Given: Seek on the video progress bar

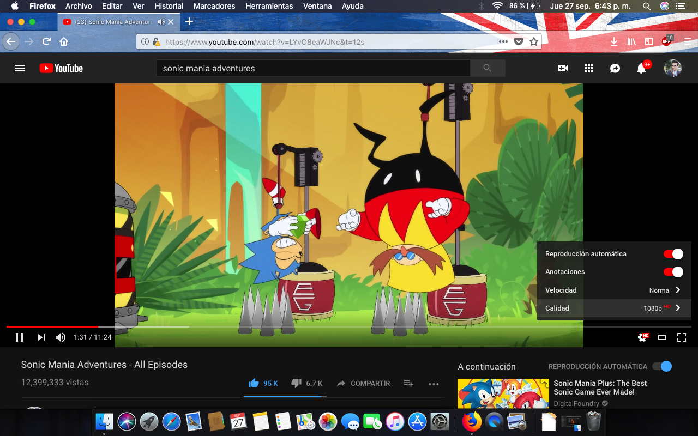Looking at the screenshot, I should pos(349,326).
